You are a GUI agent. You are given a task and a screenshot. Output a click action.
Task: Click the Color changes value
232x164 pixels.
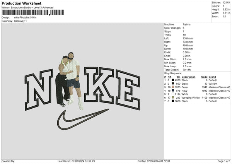pos(183,28)
